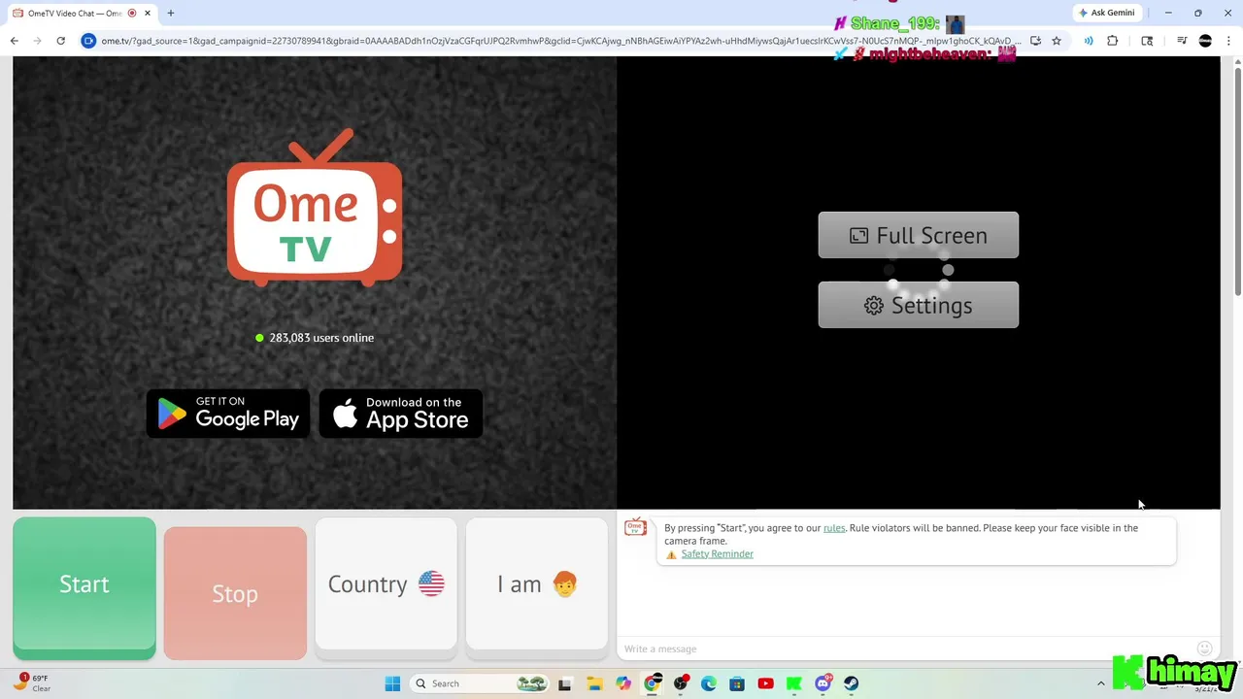The image size is (1243, 699).
Task: Open the emoji picker in message box
Action: pyautogui.click(x=1205, y=648)
